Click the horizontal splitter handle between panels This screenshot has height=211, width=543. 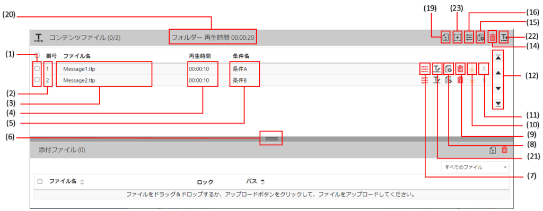[x=271, y=138]
